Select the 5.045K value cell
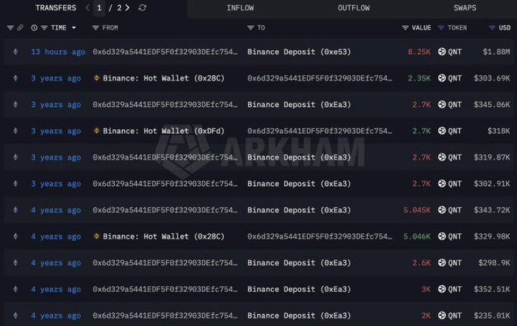 point(417,210)
